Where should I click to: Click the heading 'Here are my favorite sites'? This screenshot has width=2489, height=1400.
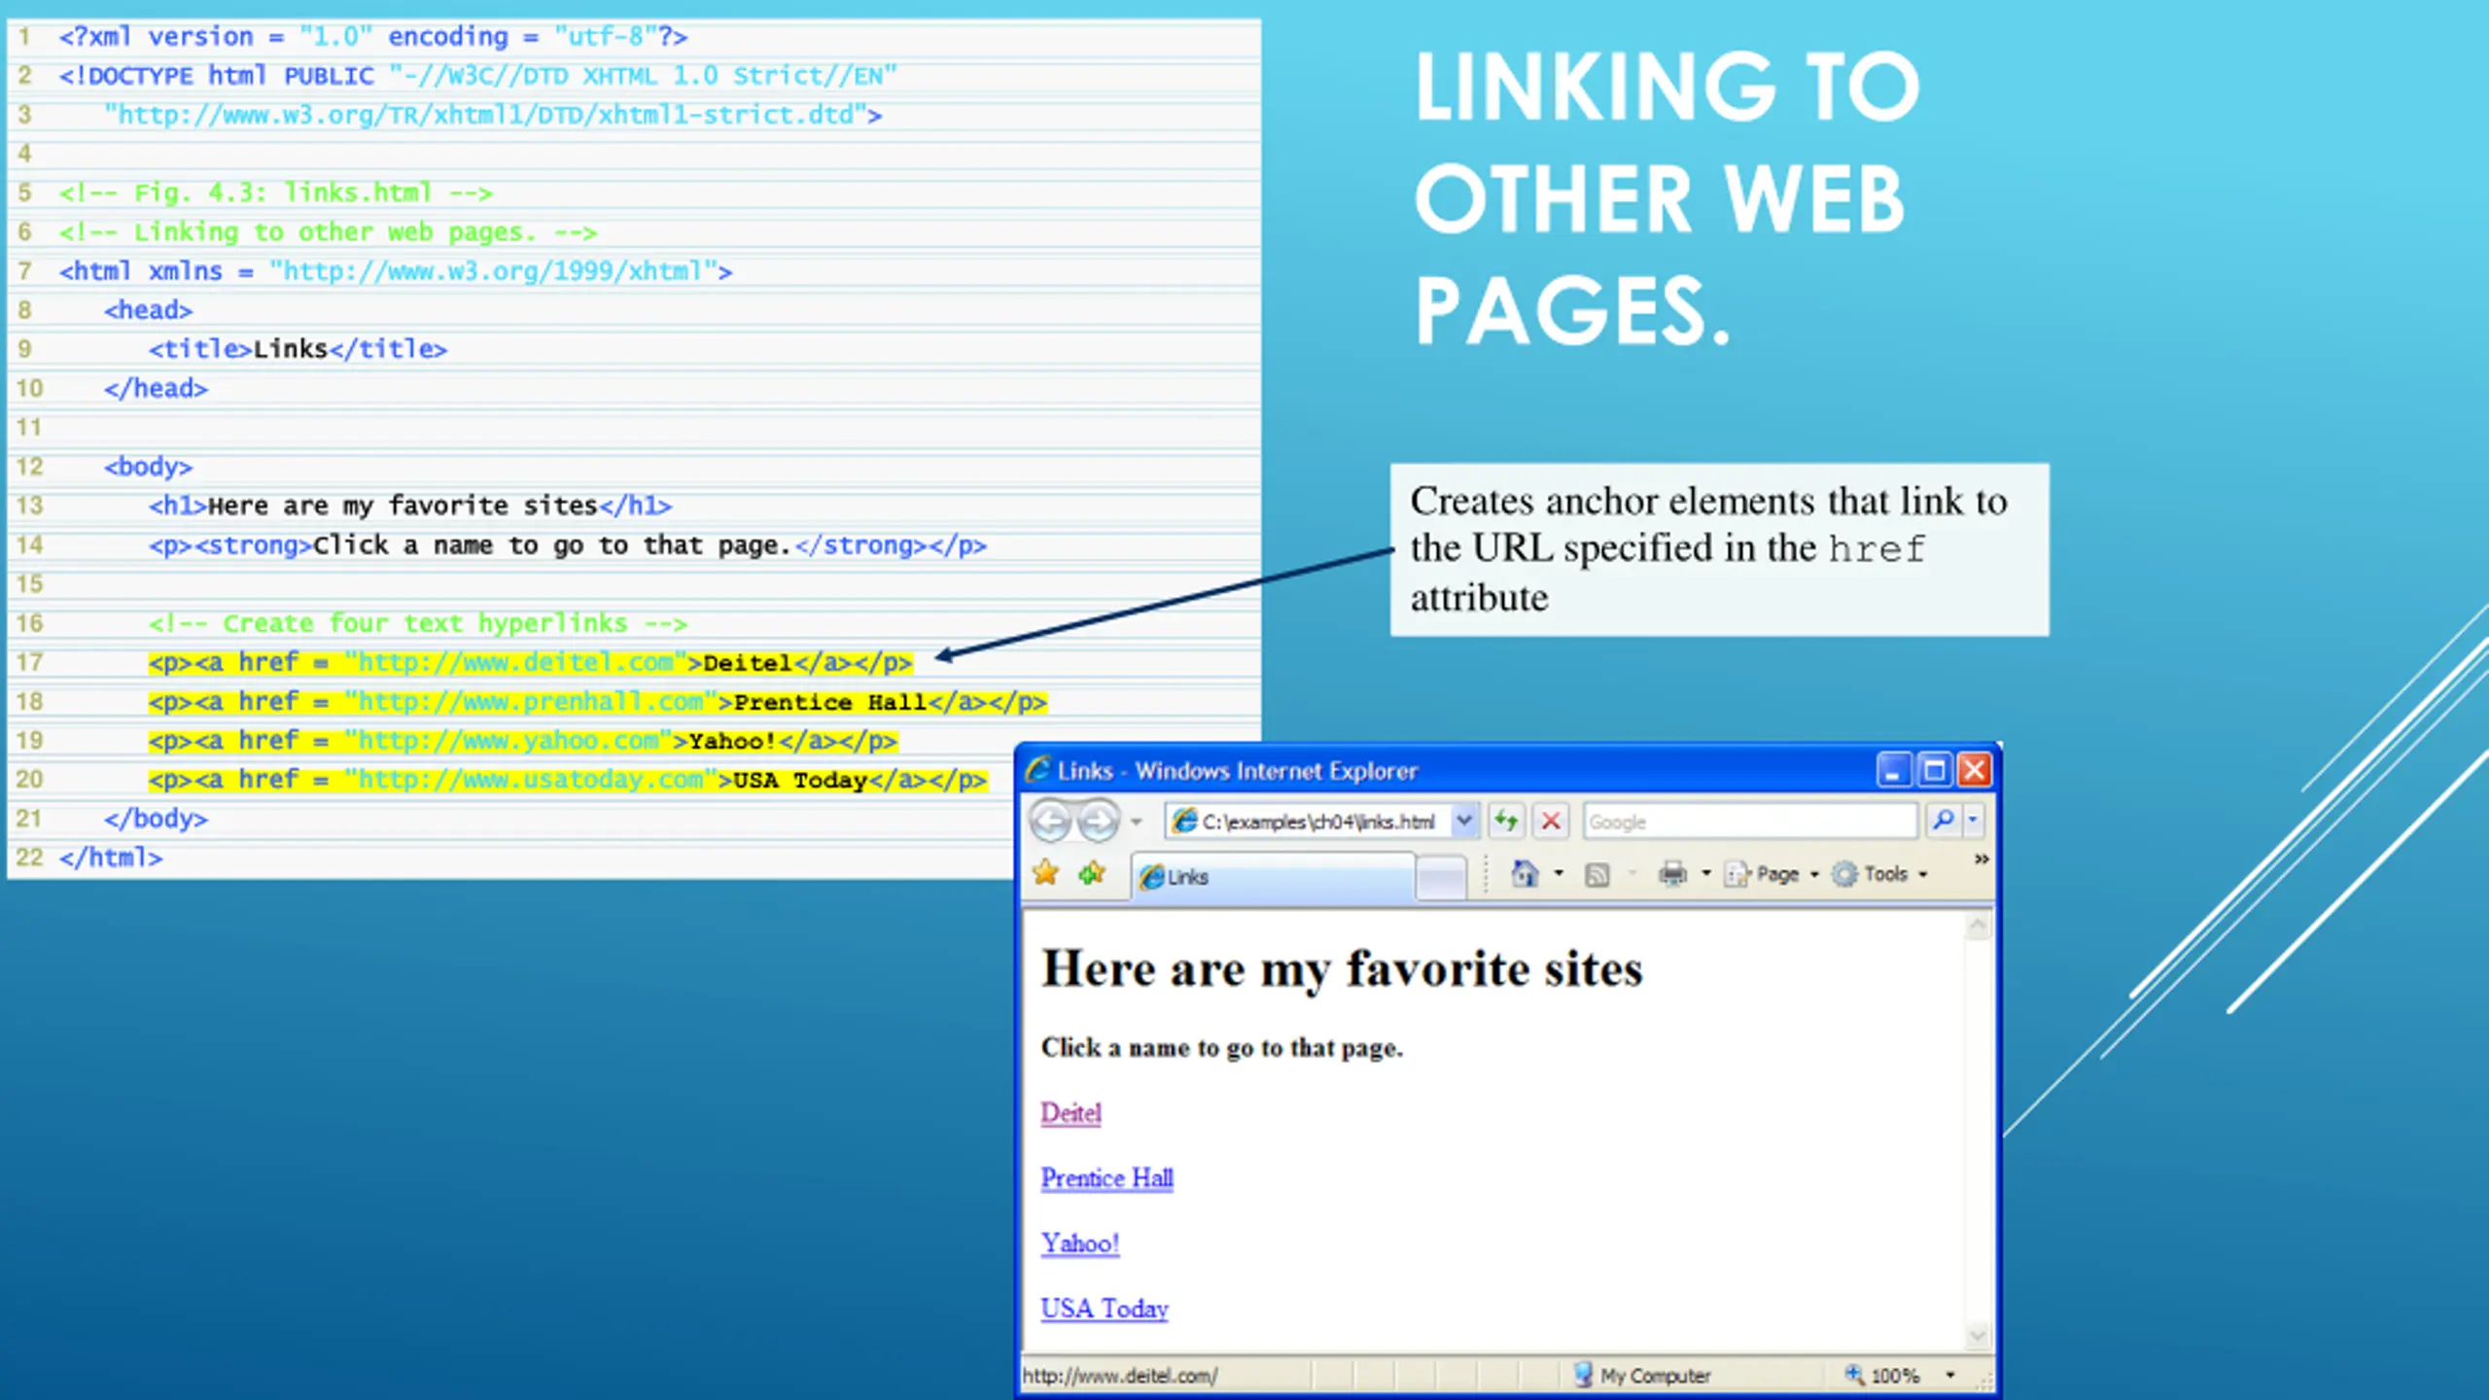pos(1342,970)
